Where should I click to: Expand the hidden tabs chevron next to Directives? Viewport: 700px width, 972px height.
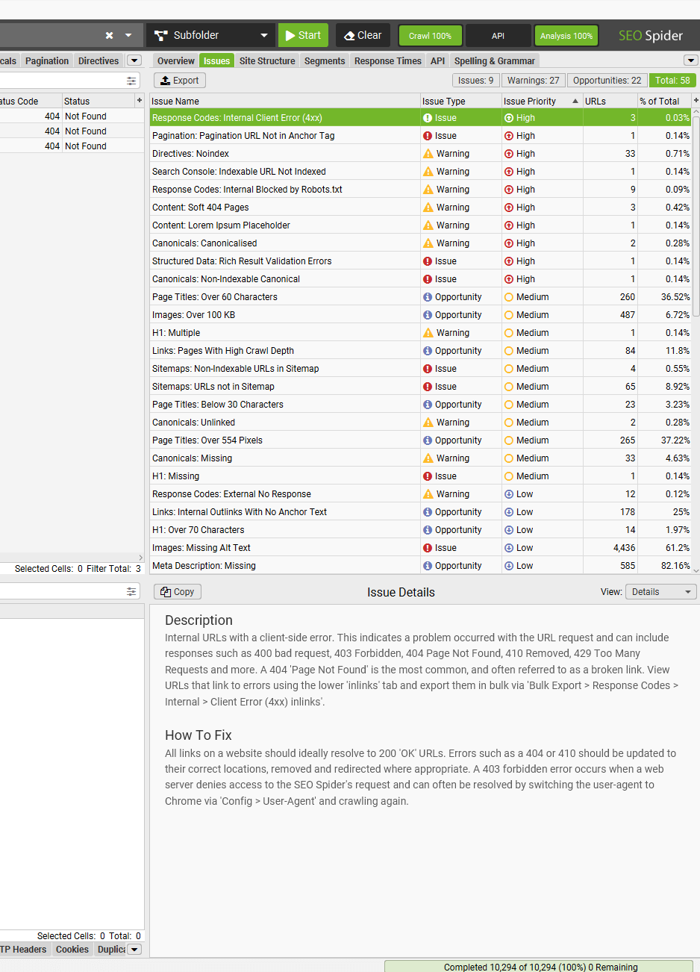[134, 60]
